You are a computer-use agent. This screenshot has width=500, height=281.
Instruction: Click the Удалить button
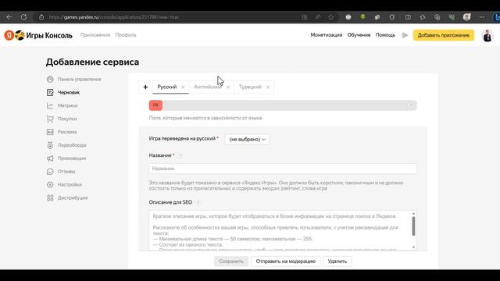tap(337, 261)
